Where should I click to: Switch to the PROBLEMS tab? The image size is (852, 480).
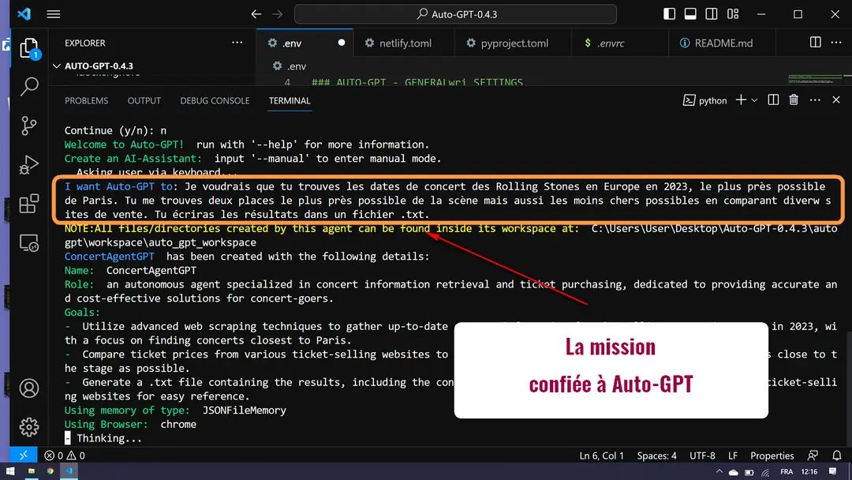pos(87,100)
